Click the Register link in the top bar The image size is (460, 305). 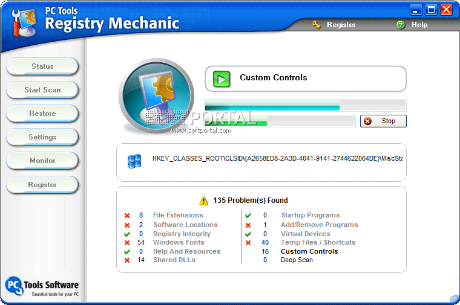(x=341, y=25)
